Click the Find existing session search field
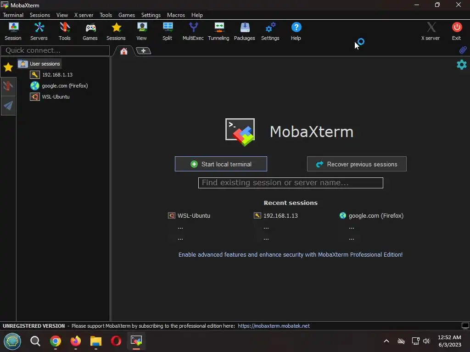Viewport: 470px width, 352px height. [x=291, y=183]
